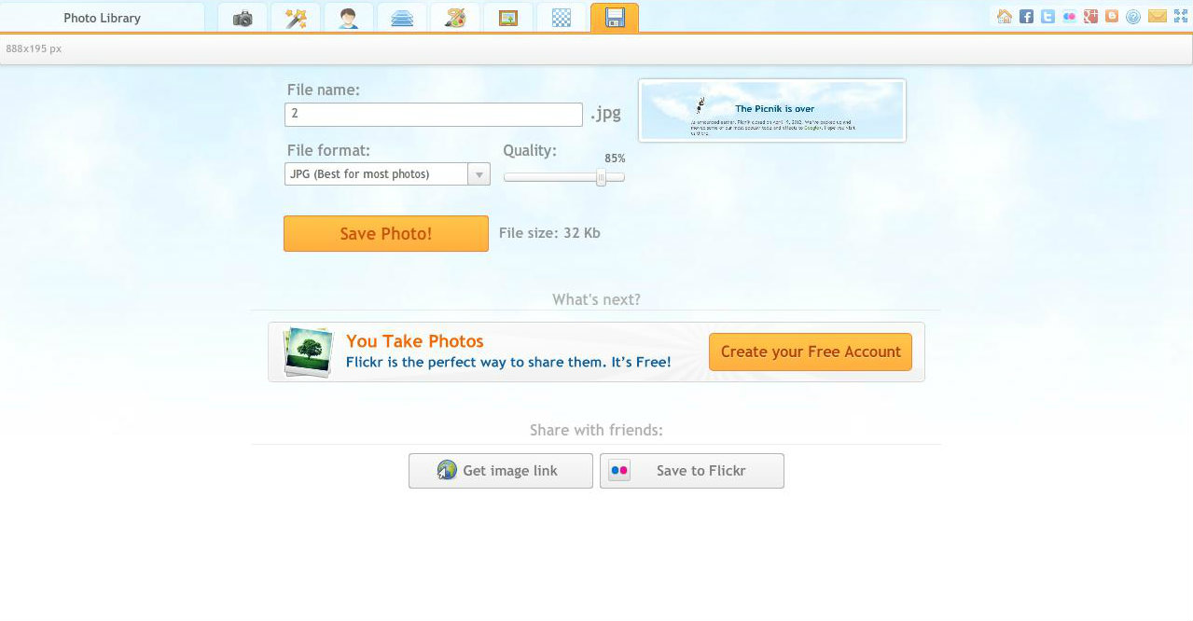Click Create your Free Account button

tap(811, 352)
